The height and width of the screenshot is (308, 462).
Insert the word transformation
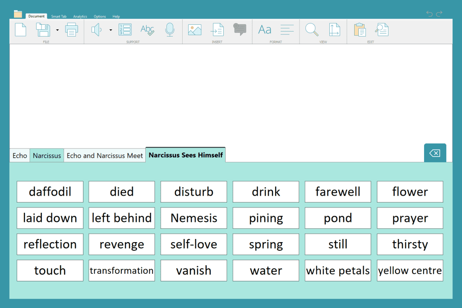pos(122,270)
